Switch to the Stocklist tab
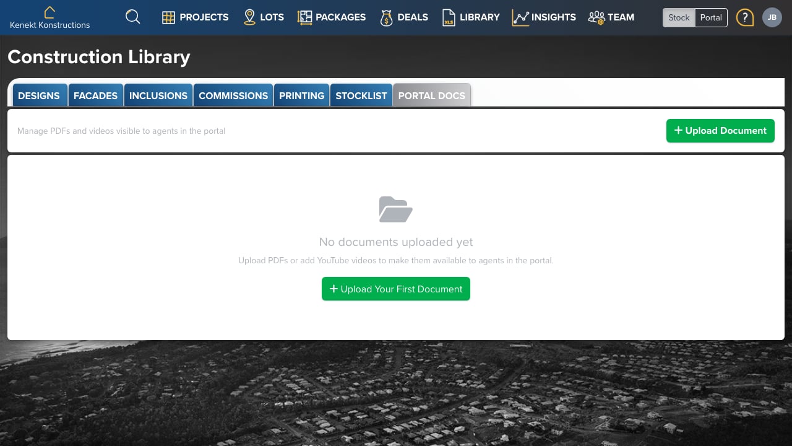The image size is (792, 446). pos(361,95)
